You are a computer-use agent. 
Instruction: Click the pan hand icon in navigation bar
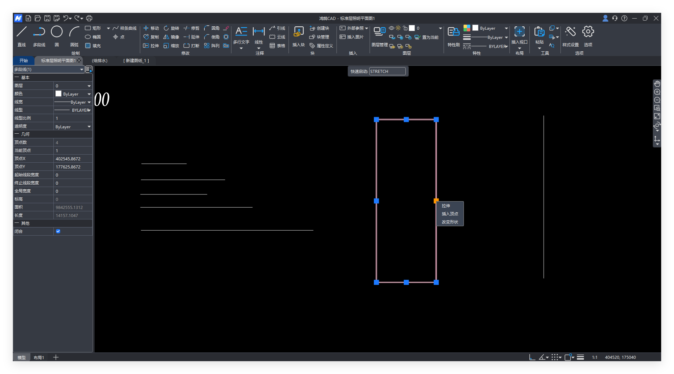pos(657,84)
